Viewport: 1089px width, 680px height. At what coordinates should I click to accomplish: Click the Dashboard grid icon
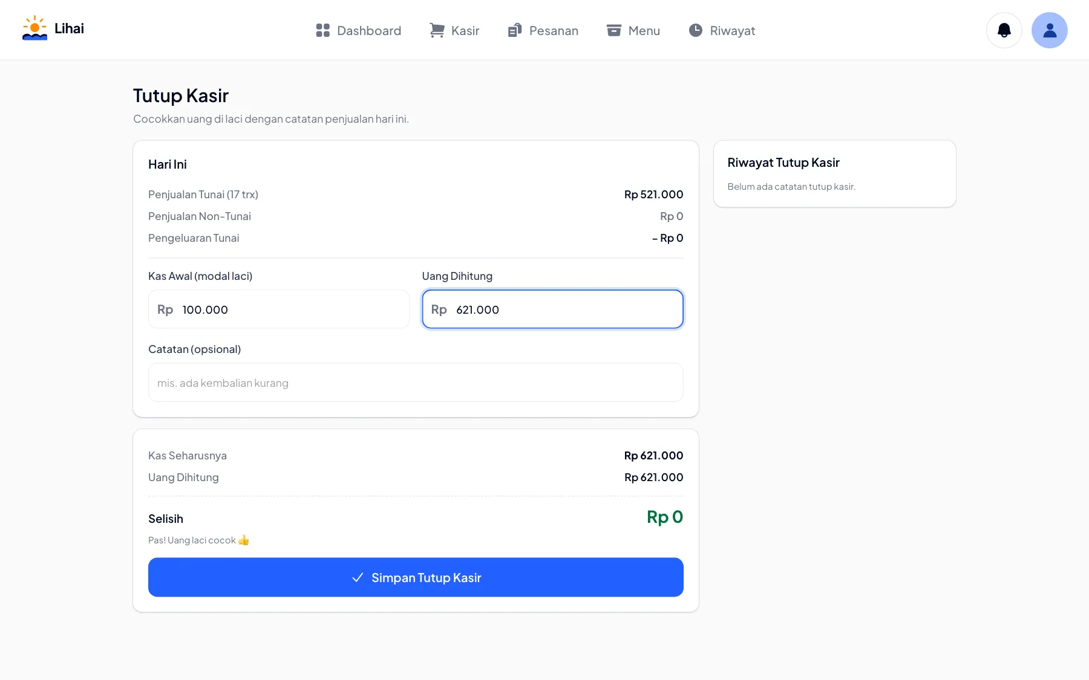click(322, 30)
